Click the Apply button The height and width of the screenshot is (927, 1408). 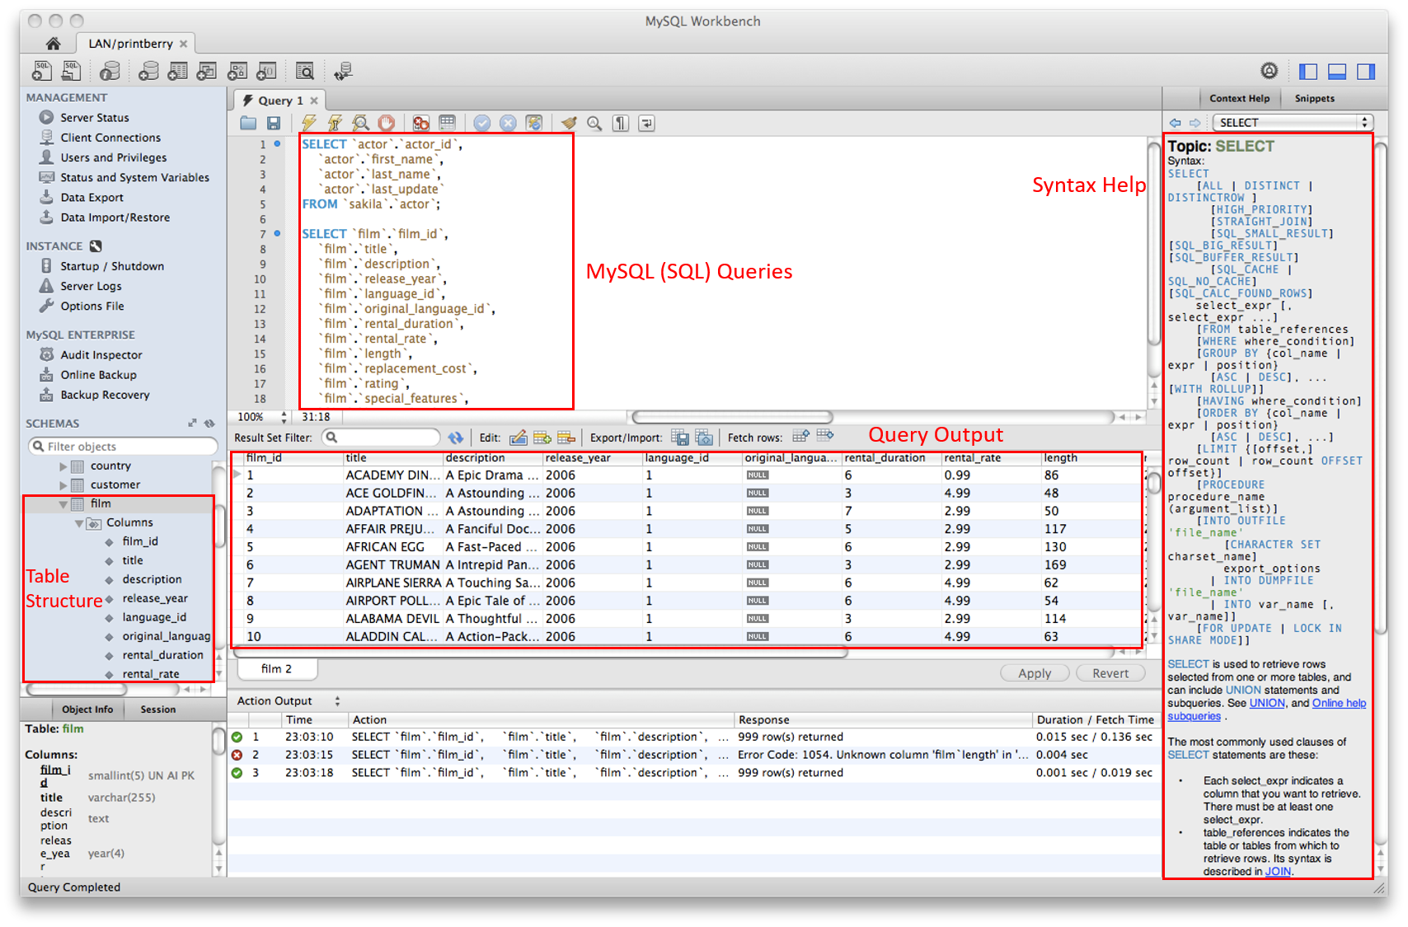(x=1035, y=673)
